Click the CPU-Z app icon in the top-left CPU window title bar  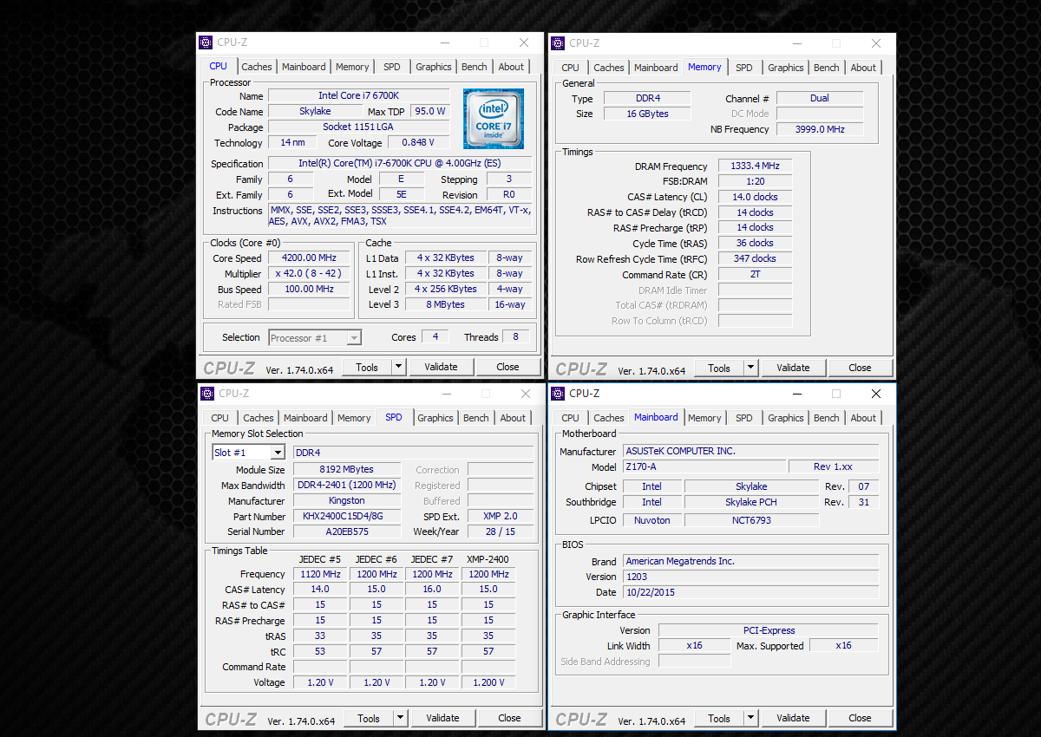pyautogui.click(x=206, y=42)
